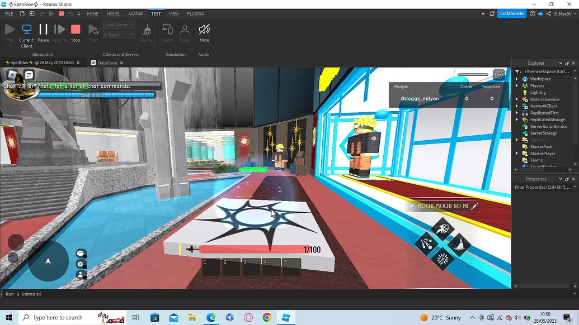The height and width of the screenshot is (325, 579).
Task: Click the red stop square in quick access bar
Action: point(62,13)
